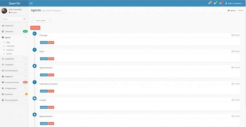The width and height of the screenshot is (246, 127).
Task: Expand the Anagrafiche sidebar menu
Action: coord(14,58)
